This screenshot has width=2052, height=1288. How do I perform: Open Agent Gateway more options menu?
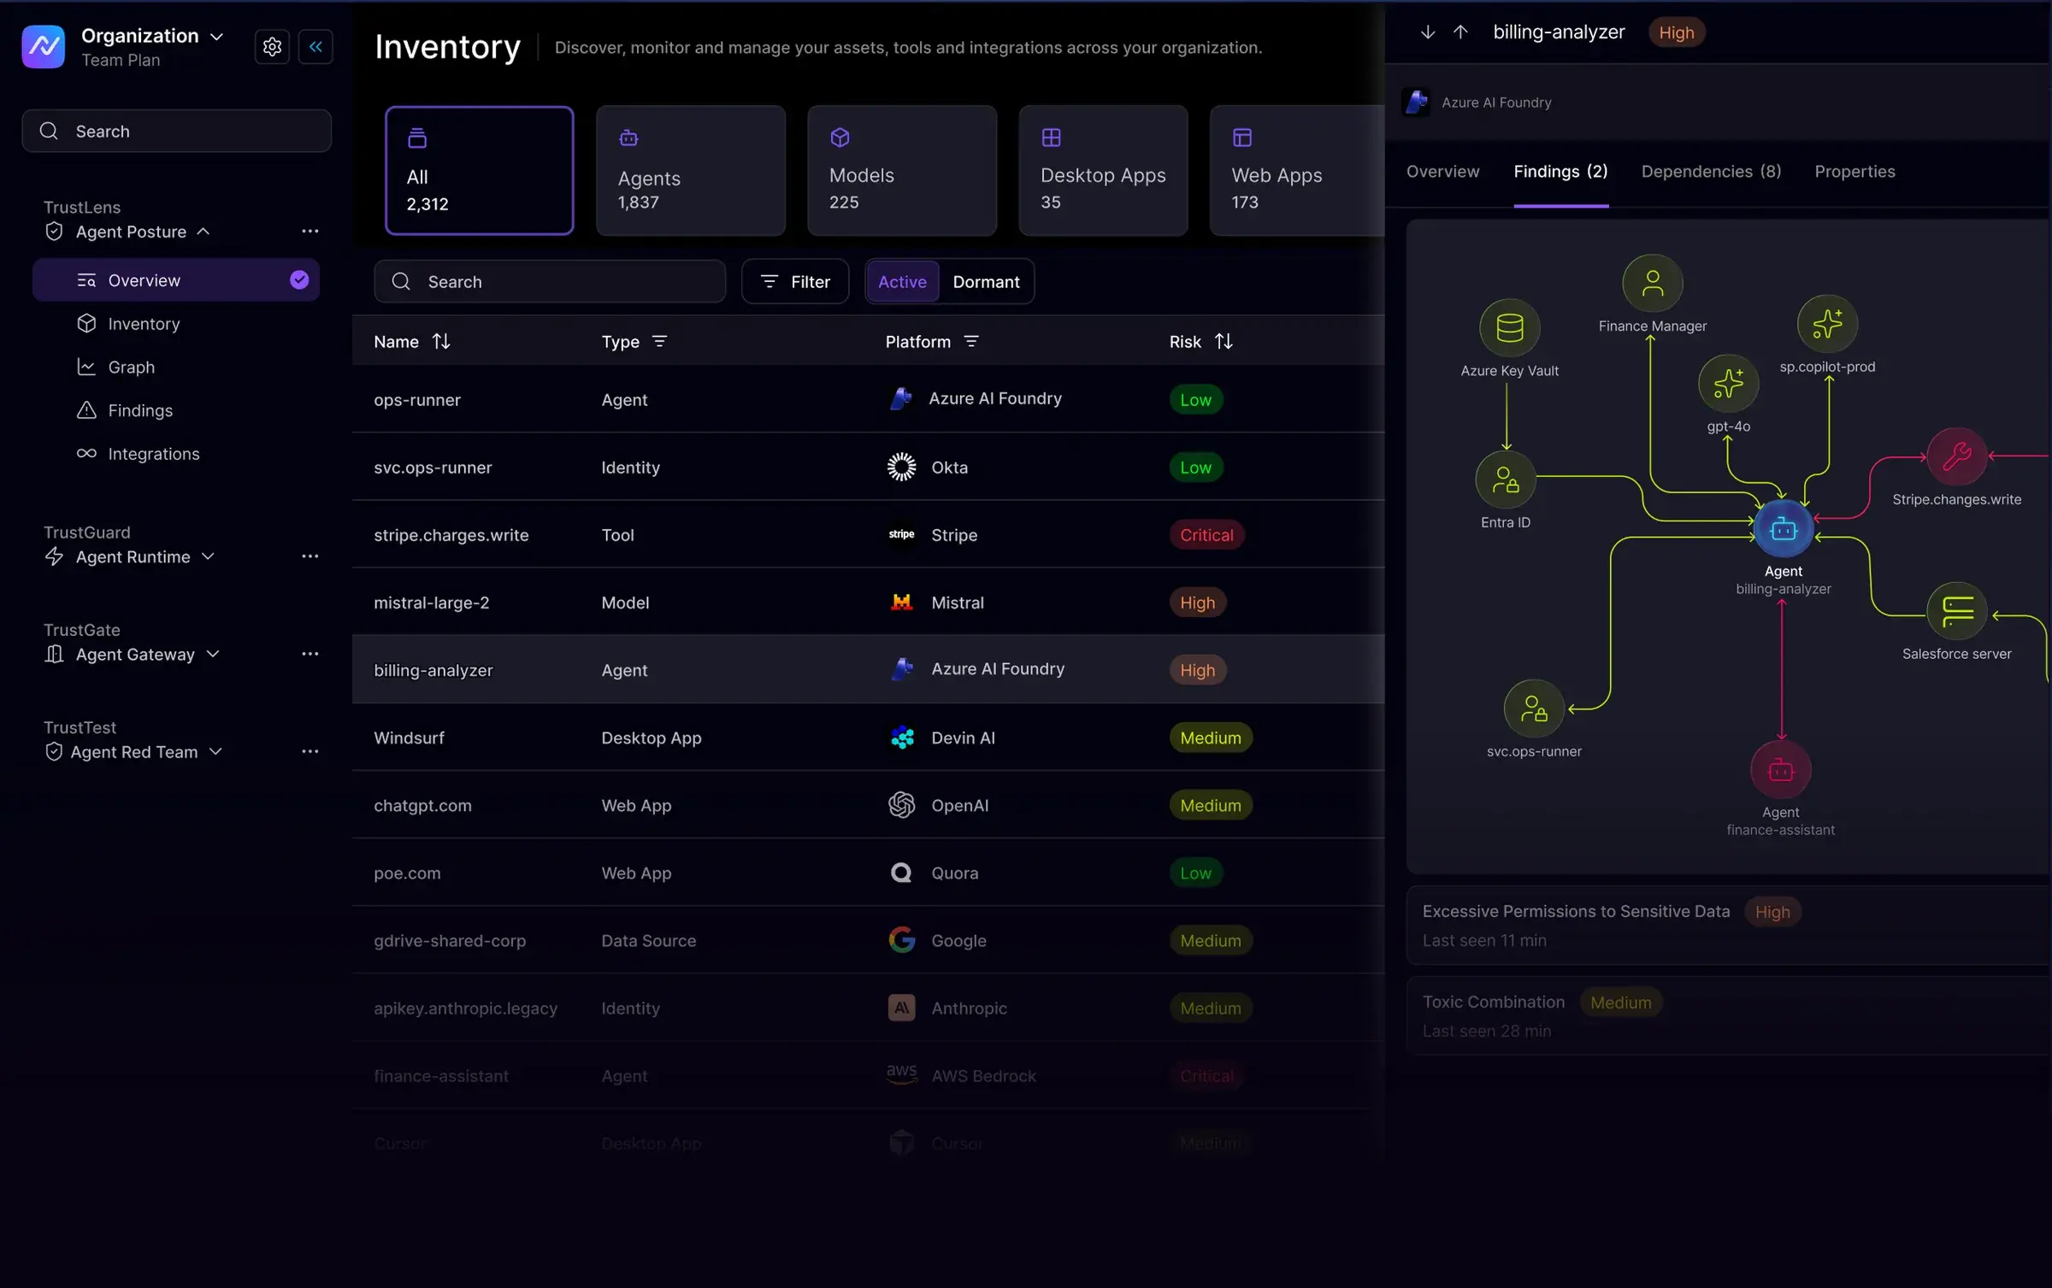pos(310,653)
